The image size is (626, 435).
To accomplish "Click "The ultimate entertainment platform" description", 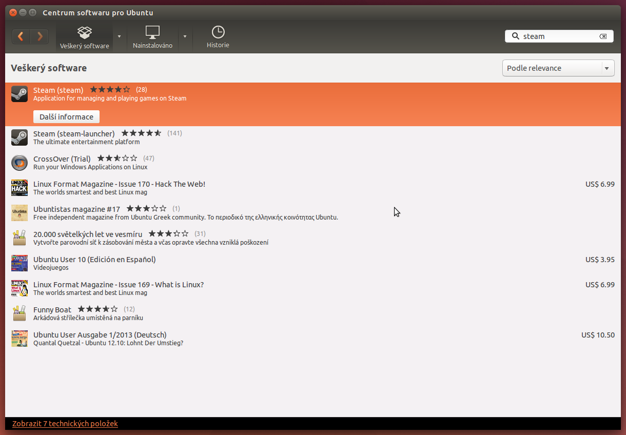I will (x=86, y=142).
